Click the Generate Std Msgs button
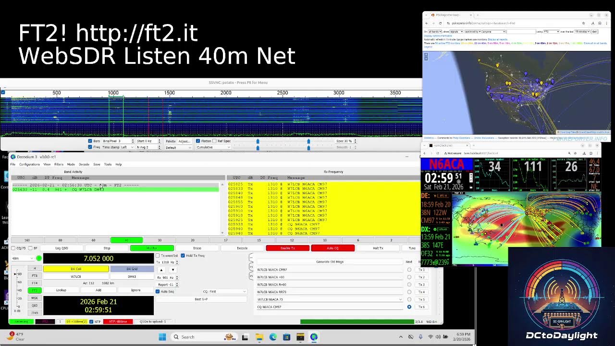615x346 pixels. pyautogui.click(x=330, y=262)
